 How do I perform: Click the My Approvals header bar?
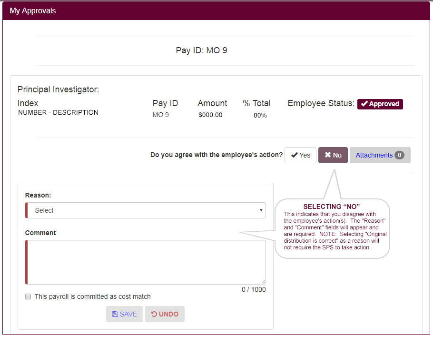pyautogui.click(x=32, y=10)
